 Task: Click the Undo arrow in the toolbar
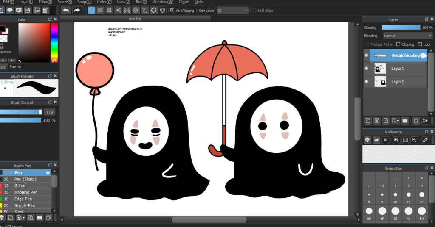click(x=66, y=11)
